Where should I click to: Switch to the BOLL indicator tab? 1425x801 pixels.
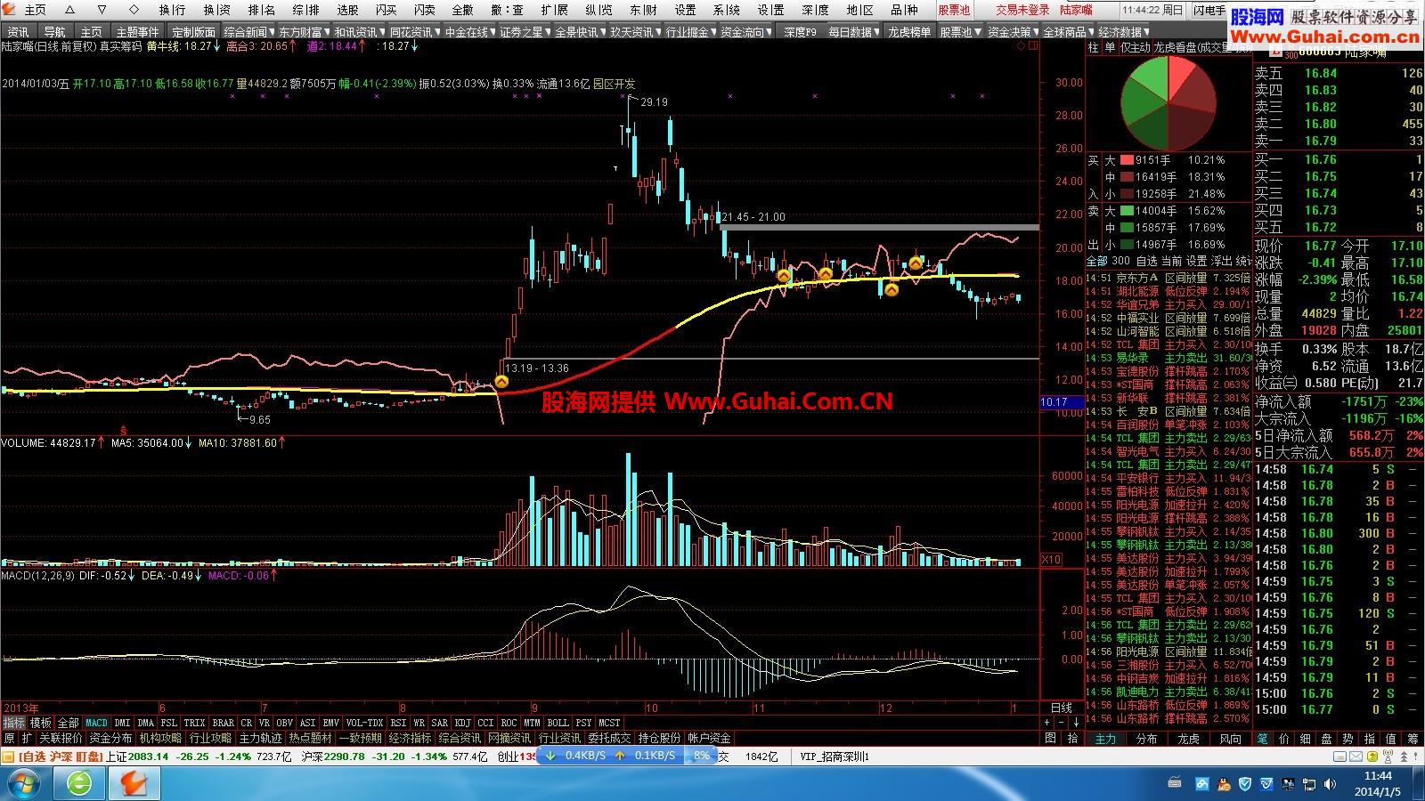point(558,723)
